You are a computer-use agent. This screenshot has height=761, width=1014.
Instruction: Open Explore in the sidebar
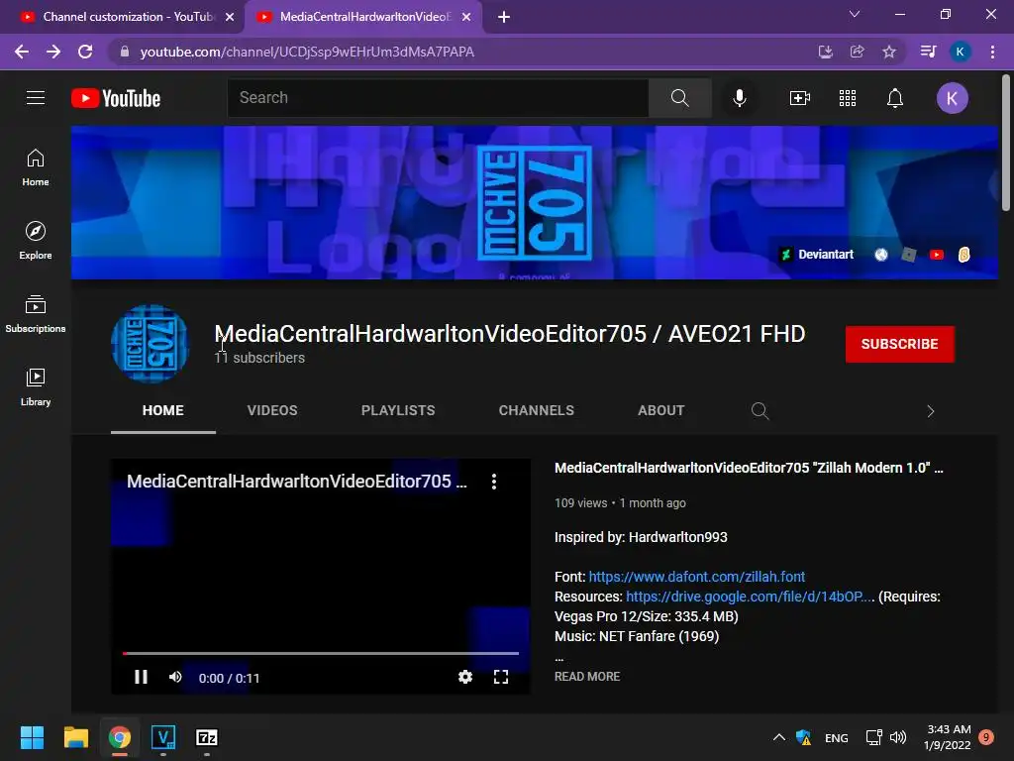pyautogui.click(x=36, y=241)
